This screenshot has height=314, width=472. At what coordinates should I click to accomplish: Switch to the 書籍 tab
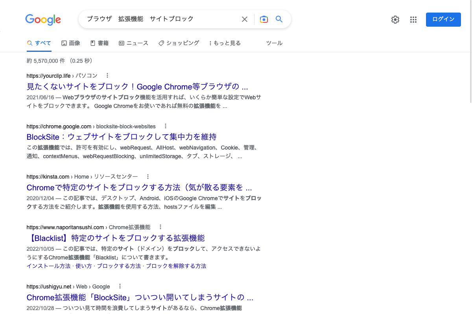pos(100,43)
